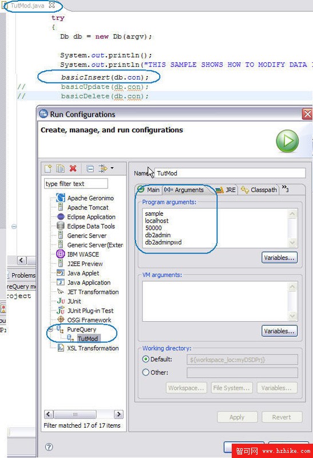Click the Revert button
The image size is (313, 458).
point(282,417)
